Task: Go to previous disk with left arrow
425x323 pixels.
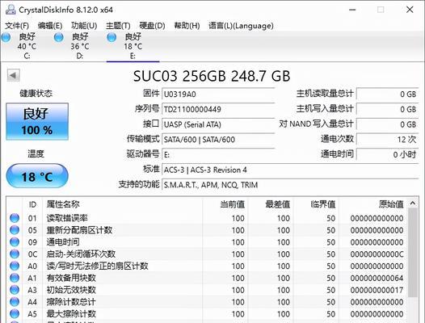Action: tap(13, 75)
